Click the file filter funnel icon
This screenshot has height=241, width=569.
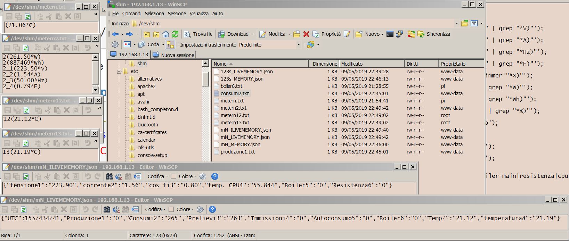coord(474,23)
